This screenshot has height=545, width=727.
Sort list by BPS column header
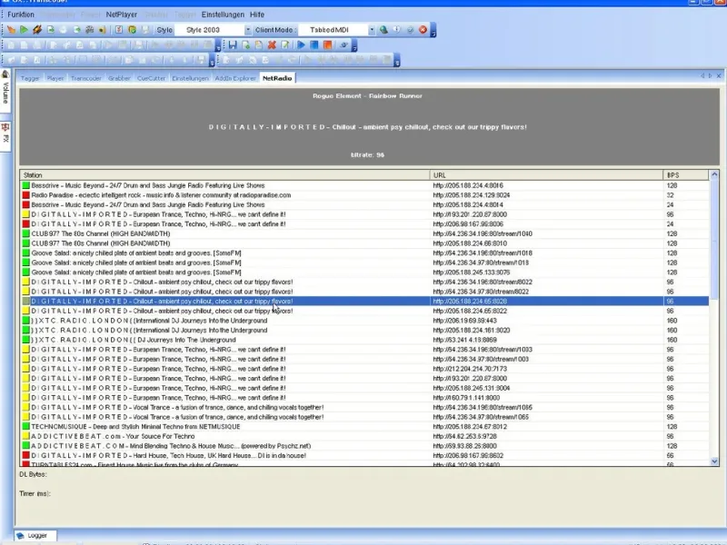tap(686, 175)
